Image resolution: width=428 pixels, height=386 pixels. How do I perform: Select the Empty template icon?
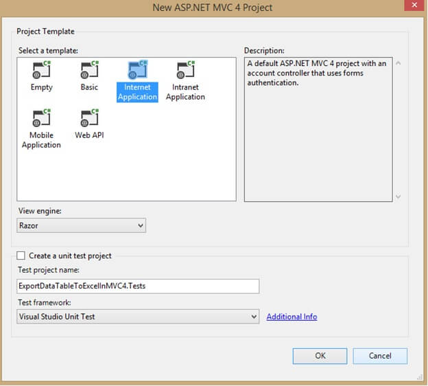(x=41, y=69)
